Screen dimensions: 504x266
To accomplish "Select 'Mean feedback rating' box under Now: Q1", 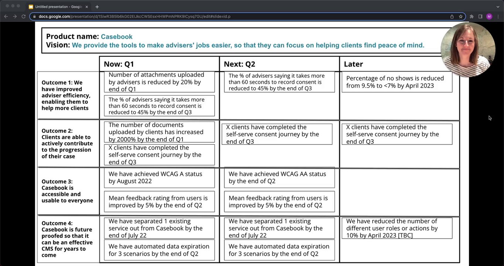I will (159, 202).
